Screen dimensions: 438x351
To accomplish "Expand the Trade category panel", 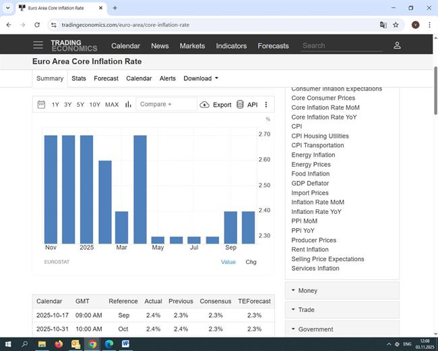I will 342,310.
